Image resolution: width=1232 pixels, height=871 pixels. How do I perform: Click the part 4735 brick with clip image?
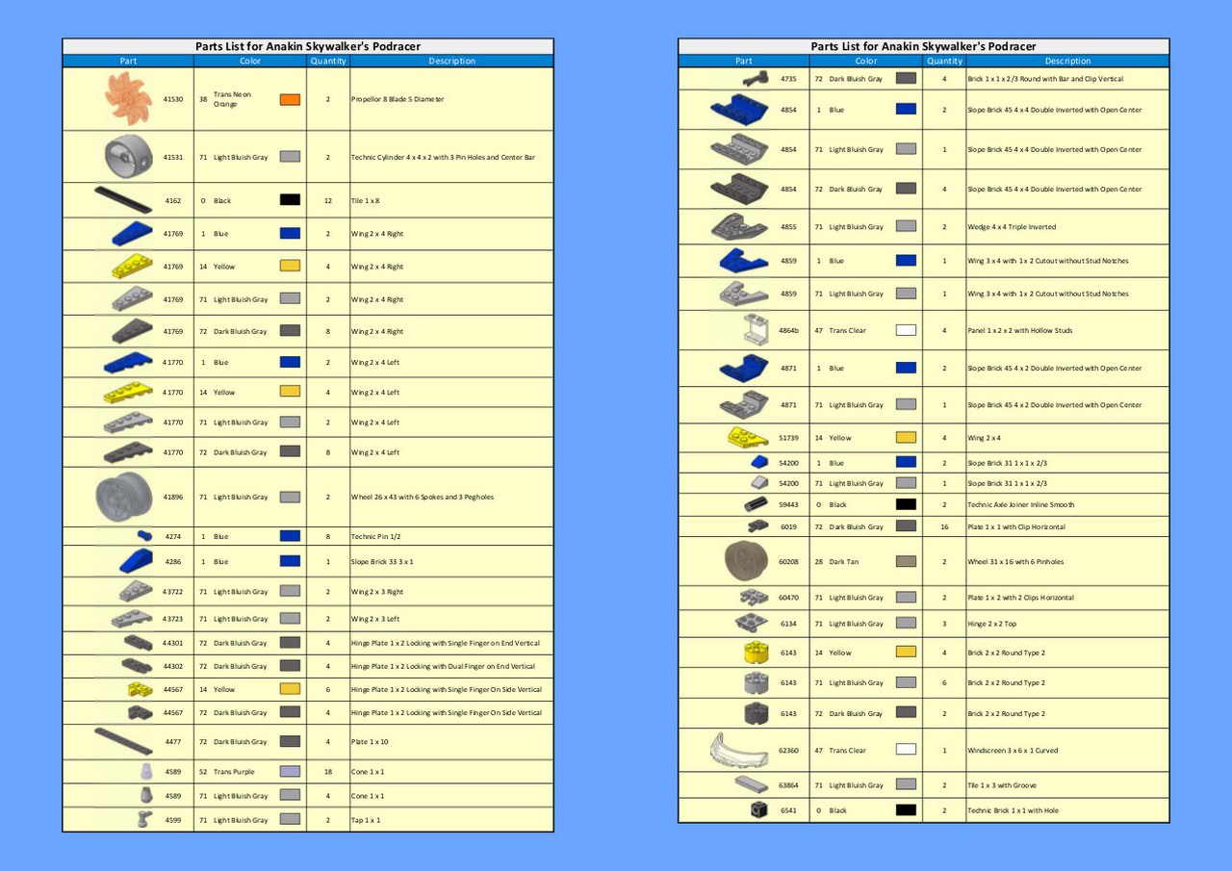[x=755, y=78]
